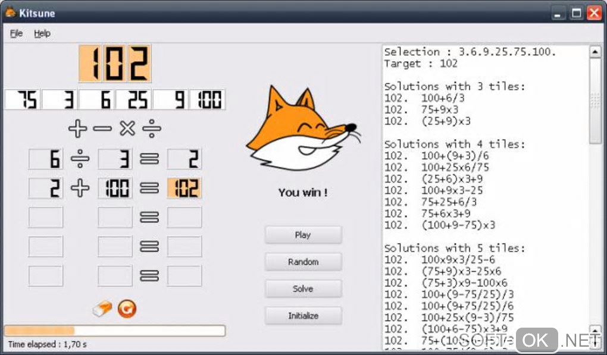Screen dimensions: 607x355
Task: Click the Play button
Action: tap(303, 235)
